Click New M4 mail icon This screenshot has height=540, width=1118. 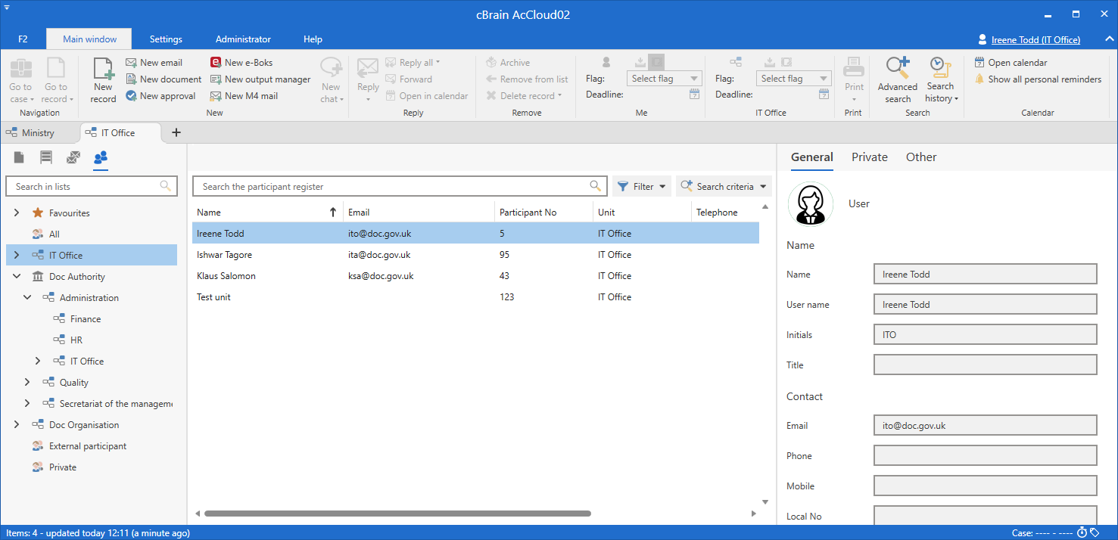pos(216,96)
